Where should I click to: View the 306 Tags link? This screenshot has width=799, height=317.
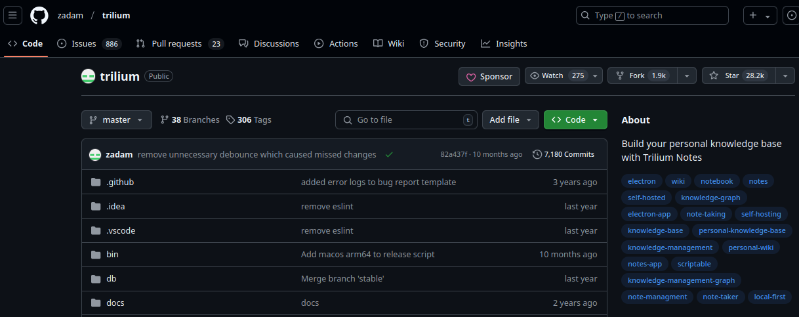pyautogui.click(x=249, y=119)
